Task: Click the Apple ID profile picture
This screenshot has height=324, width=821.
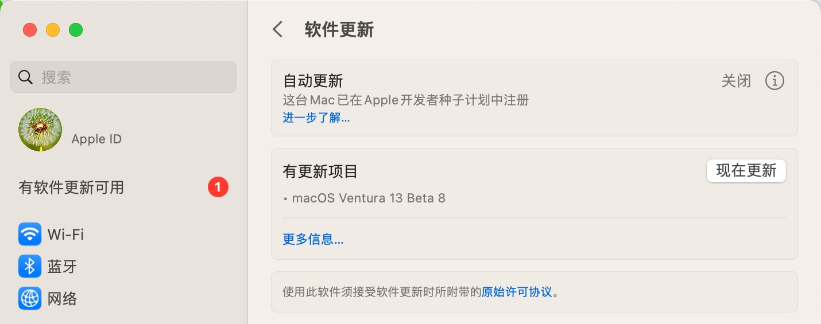Action: click(x=40, y=130)
